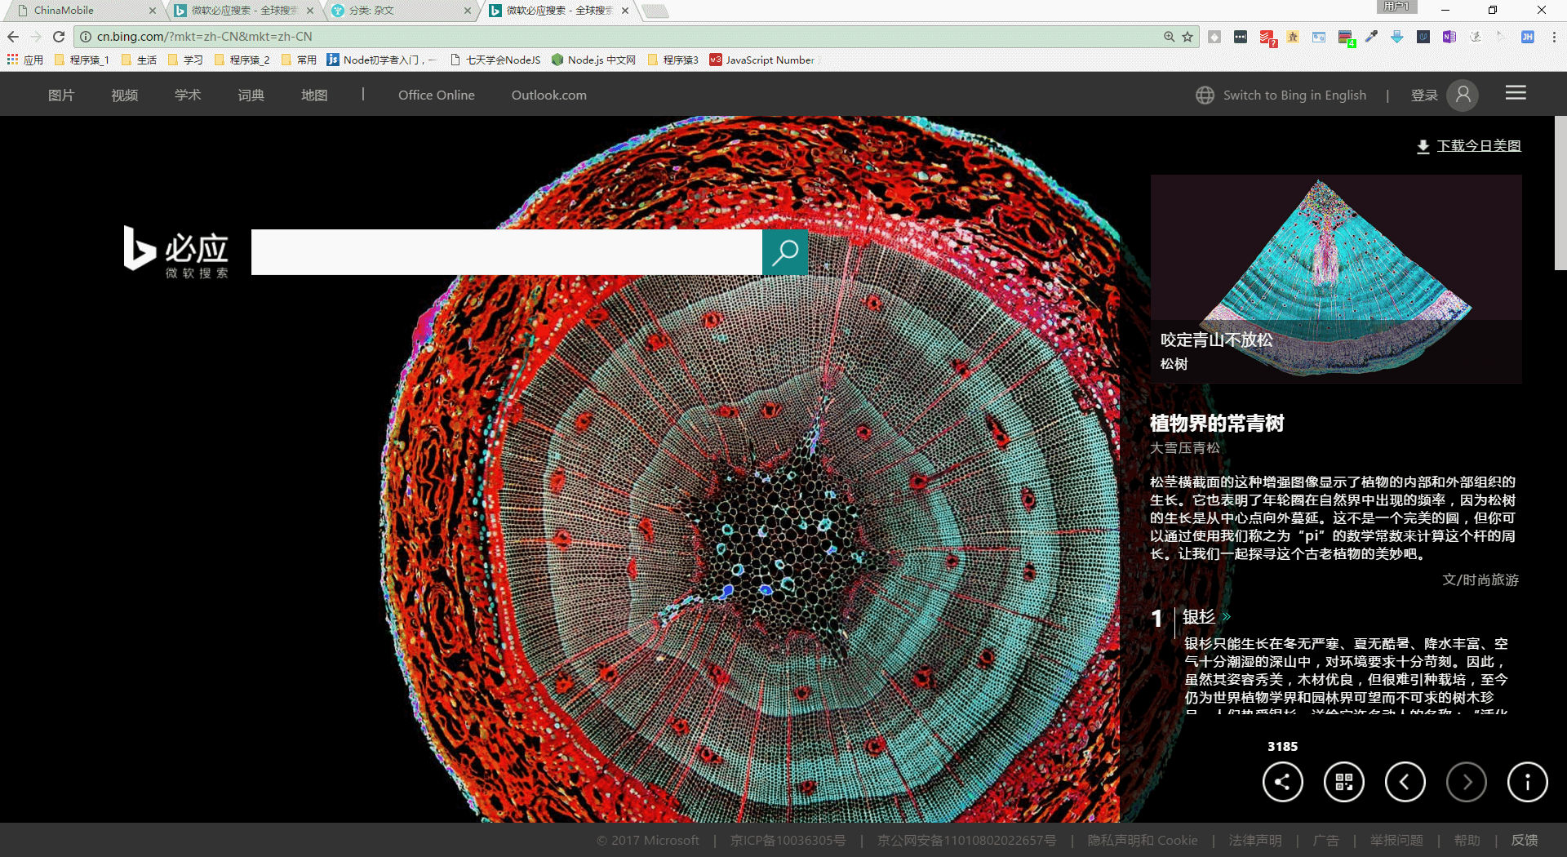Open the OneNote clipper extension
Screen dimensions: 1567x857
pyautogui.click(x=1449, y=37)
